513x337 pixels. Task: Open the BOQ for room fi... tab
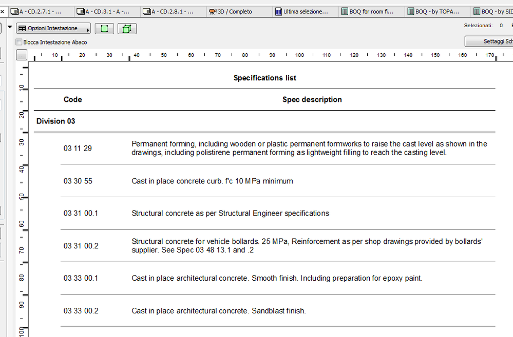point(371,12)
